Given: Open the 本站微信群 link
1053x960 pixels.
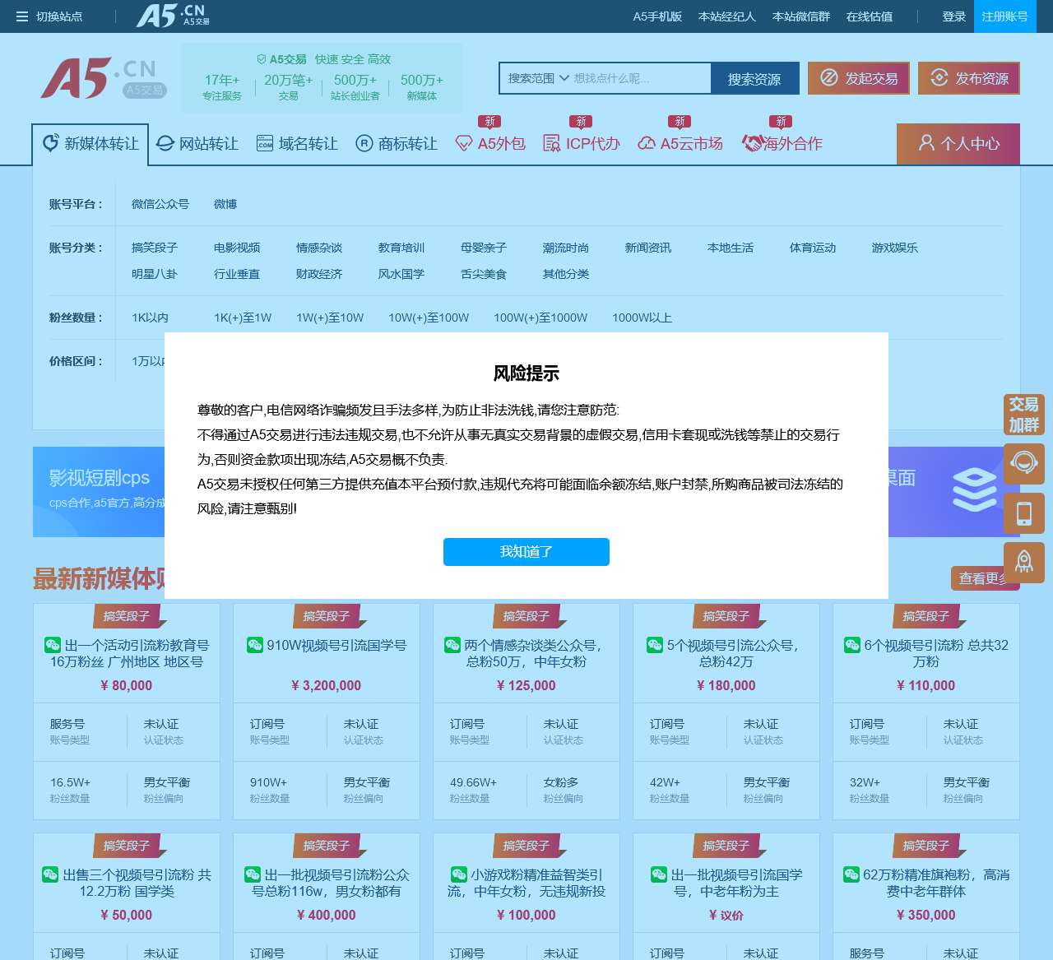Looking at the screenshot, I should pos(801,16).
